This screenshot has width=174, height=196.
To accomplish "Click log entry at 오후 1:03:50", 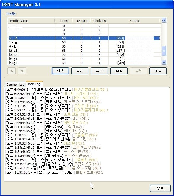I will point(51,160).
